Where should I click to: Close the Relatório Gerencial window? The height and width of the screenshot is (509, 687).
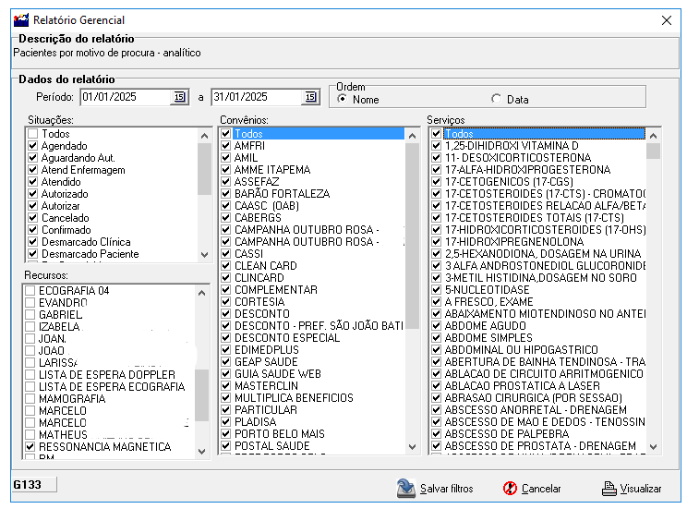tap(667, 19)
